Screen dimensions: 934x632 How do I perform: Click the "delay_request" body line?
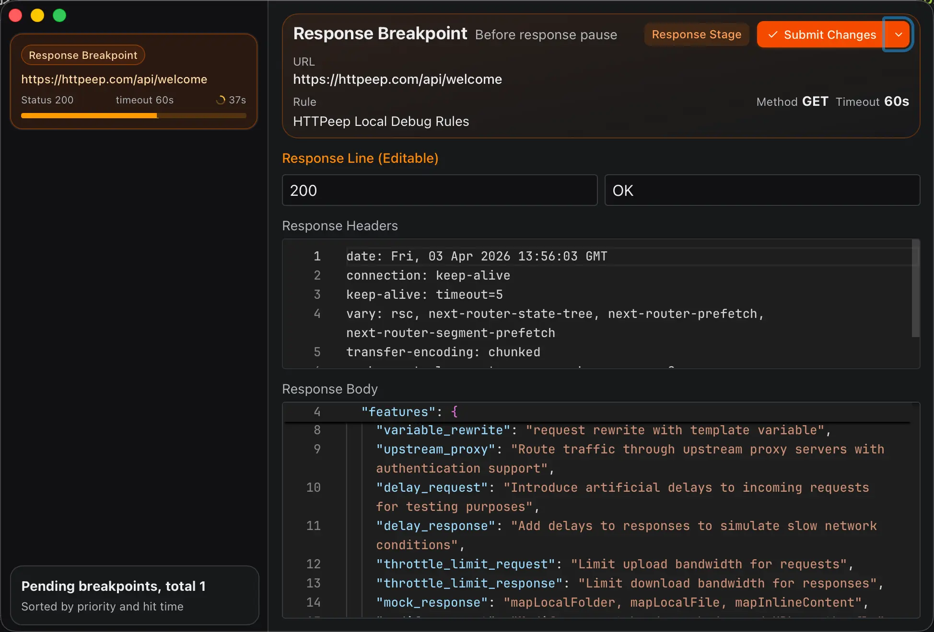(x=622, y=497)
